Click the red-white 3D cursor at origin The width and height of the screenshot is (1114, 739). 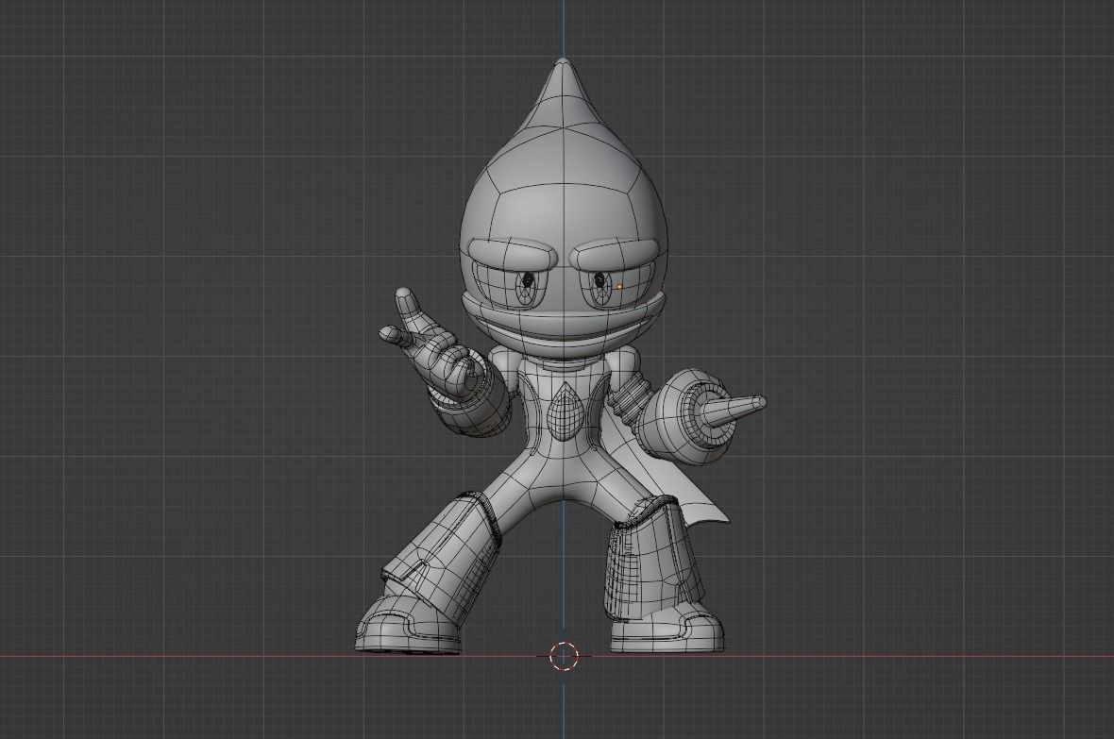(565, 655)
